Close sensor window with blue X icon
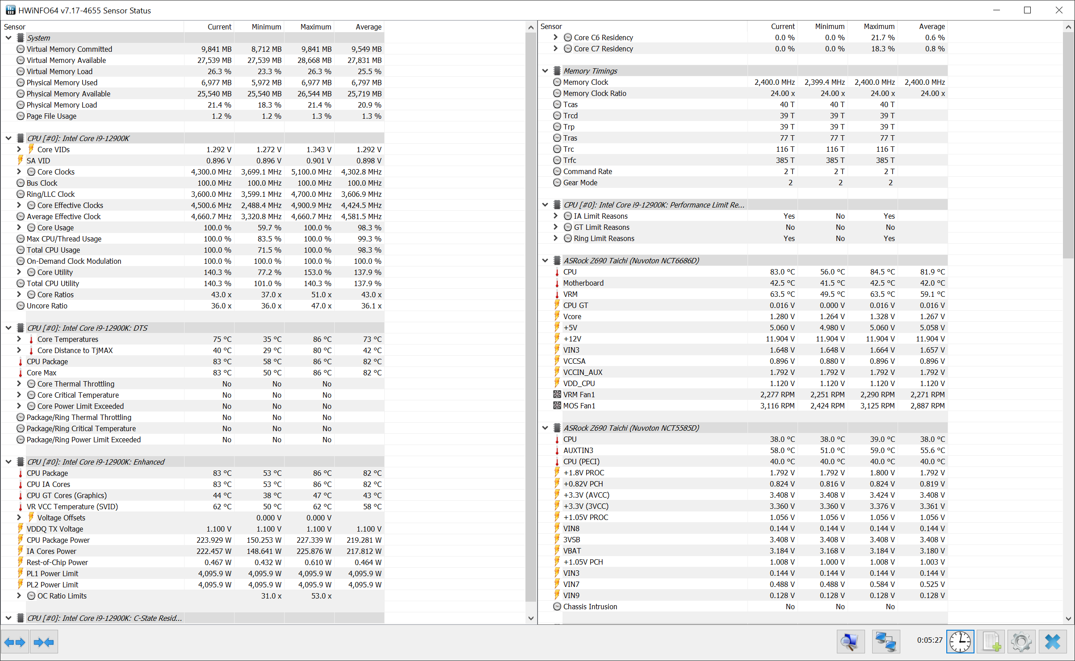This screenshot has height=661, width=1075. 1053,642
